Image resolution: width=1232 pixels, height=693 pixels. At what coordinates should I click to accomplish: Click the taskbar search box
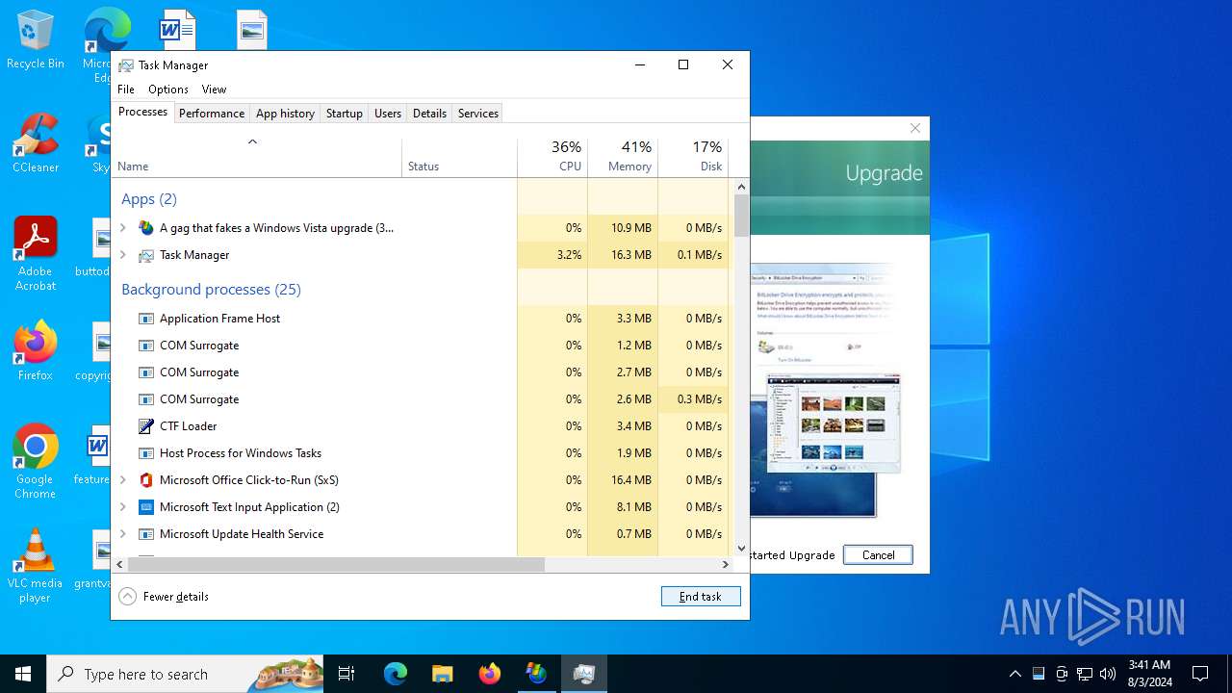click(185, 674)
